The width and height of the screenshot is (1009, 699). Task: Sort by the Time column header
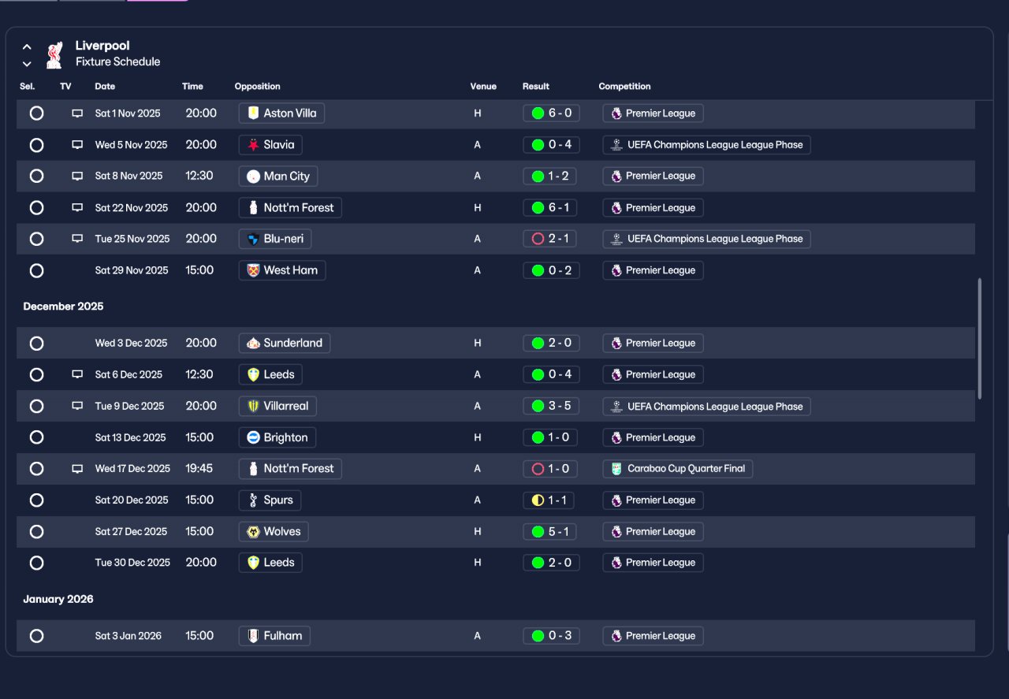click(x=192, y=87)
